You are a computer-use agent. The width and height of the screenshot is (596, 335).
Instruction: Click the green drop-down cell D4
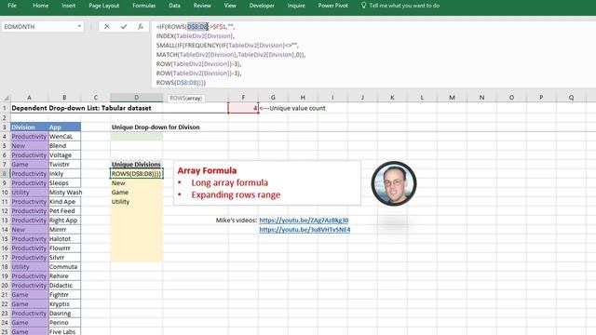(137, 137)
